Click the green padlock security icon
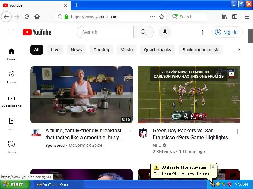This screenshot has height=189, width=253. pyautogui.click(x=66, y=17)
